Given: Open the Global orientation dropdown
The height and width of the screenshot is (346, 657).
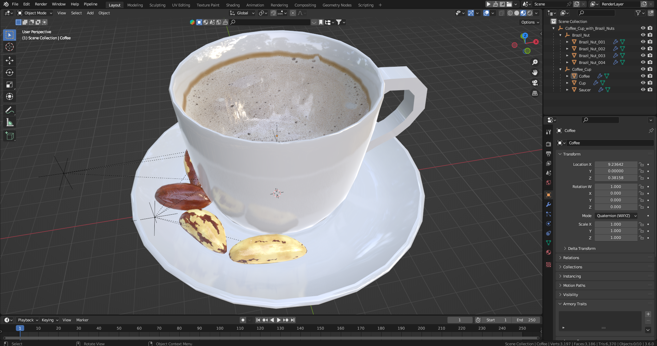Looking at the screenshot, I should pyautogui.click(x=242, y=13).
